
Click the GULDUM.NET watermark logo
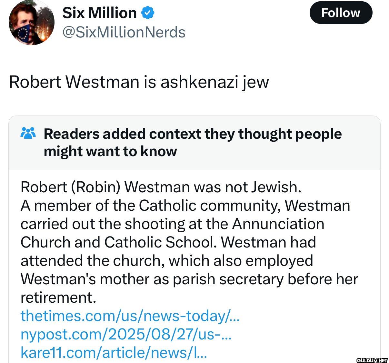[372, 360]
